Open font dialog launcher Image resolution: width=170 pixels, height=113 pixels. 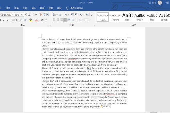click(x=50, y=25)
